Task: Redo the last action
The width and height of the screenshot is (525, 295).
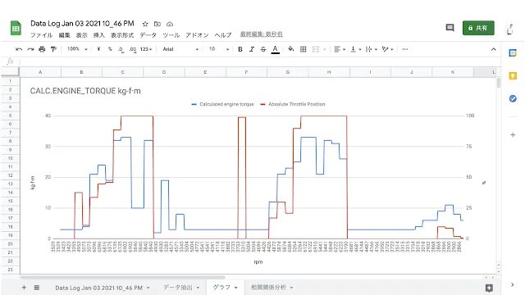Action: [x=30, y=49]
